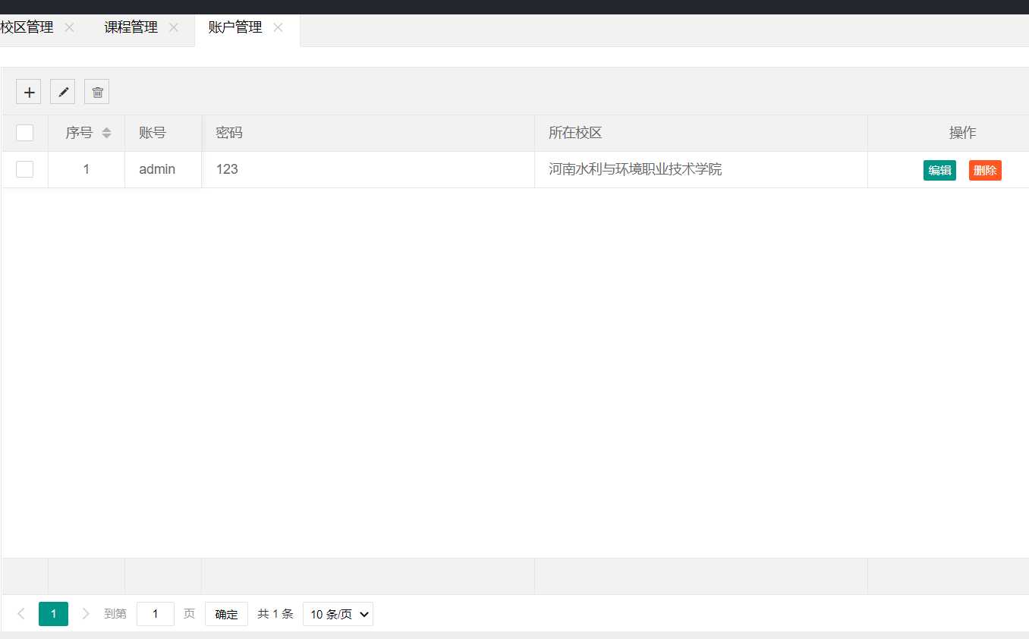Close the 课程管理 tab with its X
The width and height of the screenshot is (1029, 639).
pos(174,27)
